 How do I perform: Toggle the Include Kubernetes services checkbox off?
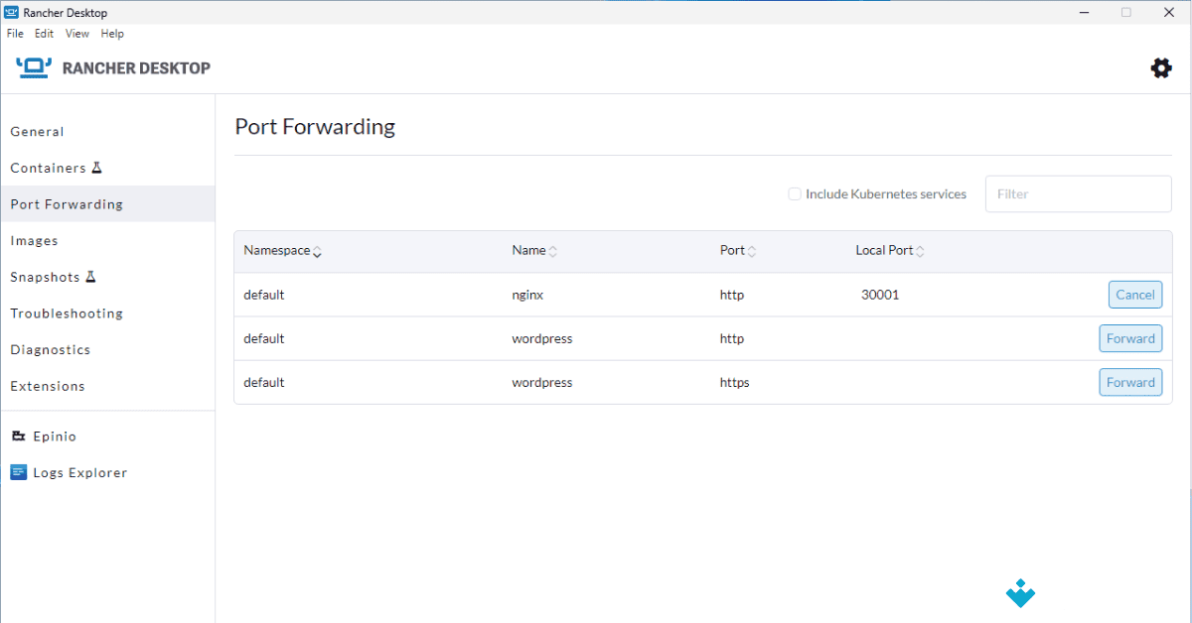[794, 193]
